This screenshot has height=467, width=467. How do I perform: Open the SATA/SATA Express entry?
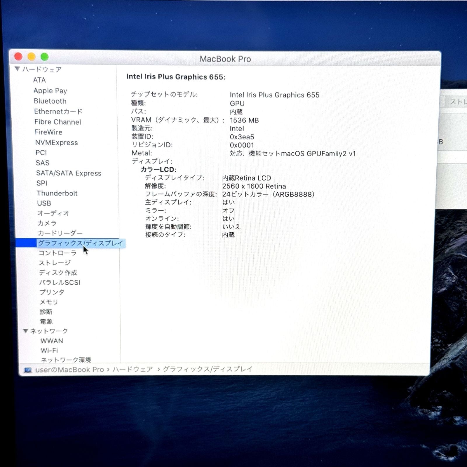click(69, 173)
